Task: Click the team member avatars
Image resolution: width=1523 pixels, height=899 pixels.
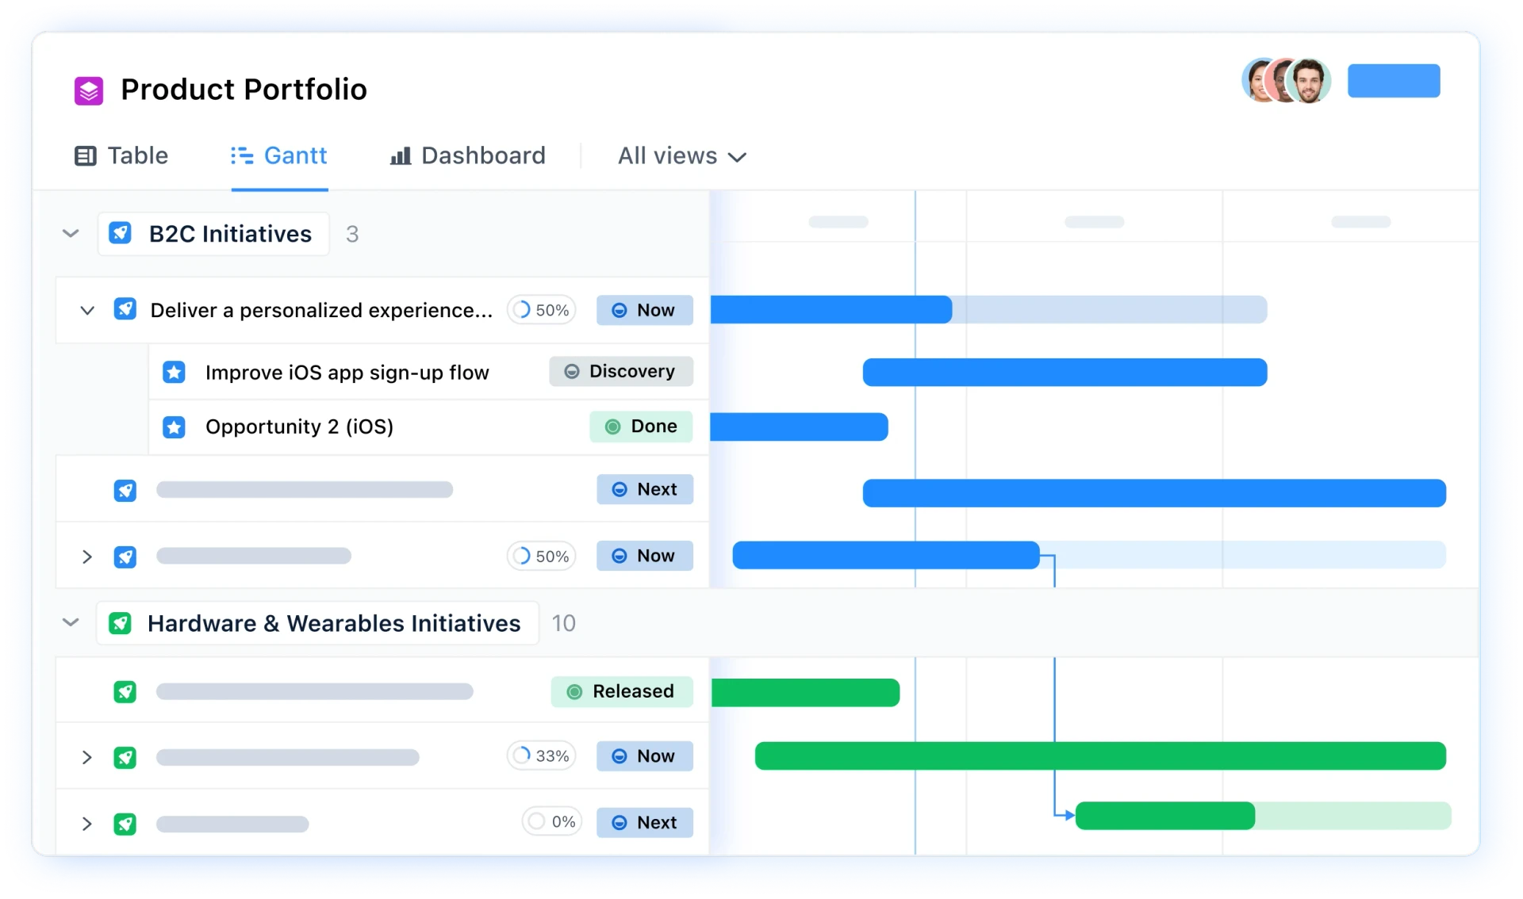Action: 1286,80
